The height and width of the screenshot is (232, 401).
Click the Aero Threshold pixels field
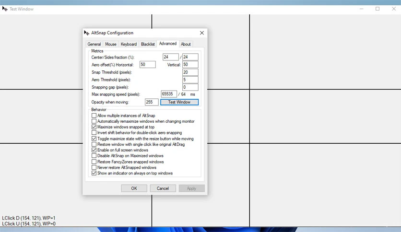pyautogui.click(x=190, y=80)
